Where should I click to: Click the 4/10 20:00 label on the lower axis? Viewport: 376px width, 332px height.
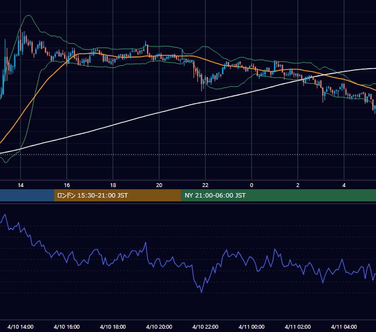[x=159, y=326]
